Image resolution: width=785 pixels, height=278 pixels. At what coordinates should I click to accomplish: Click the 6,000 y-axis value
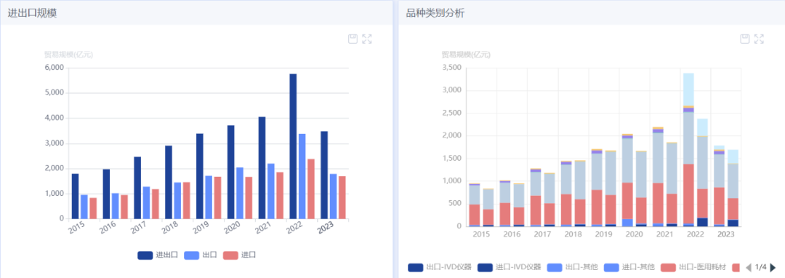click(x=54, y=68)
